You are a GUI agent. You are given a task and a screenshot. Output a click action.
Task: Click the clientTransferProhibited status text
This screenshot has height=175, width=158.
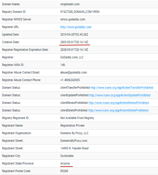tap(75, 87)
